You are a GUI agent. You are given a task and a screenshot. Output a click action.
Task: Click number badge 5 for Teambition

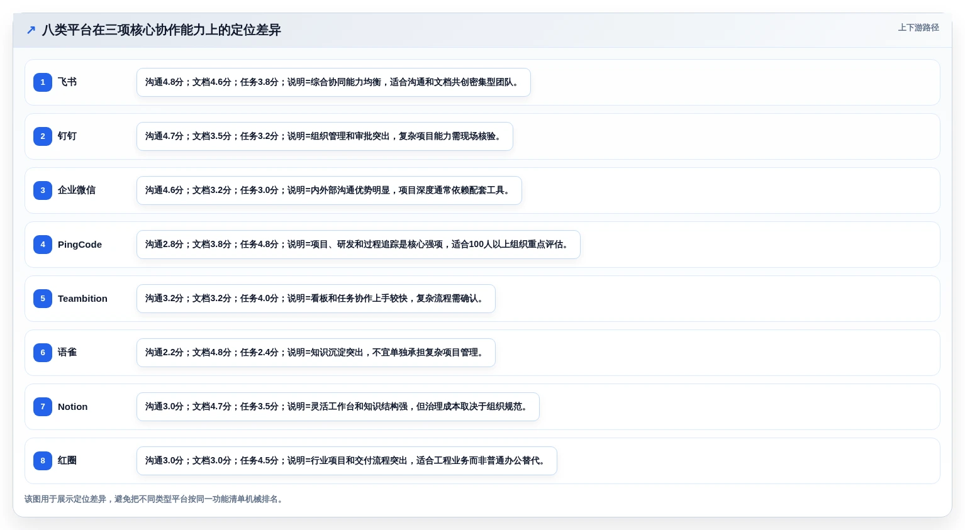[43, 299]
